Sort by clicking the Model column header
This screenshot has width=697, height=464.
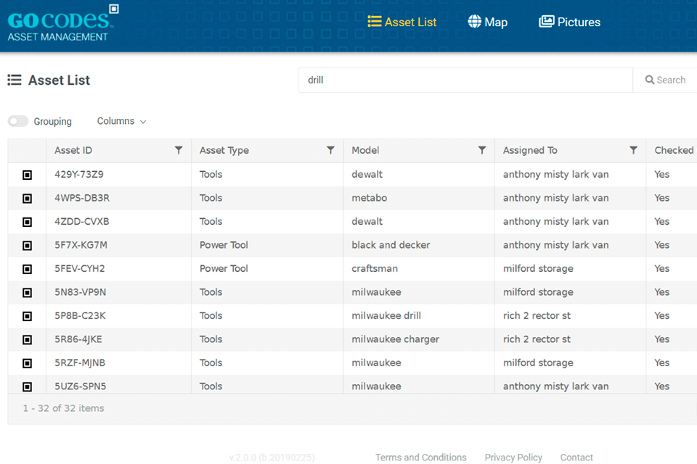pyautogui.click(x=365, y=150)
